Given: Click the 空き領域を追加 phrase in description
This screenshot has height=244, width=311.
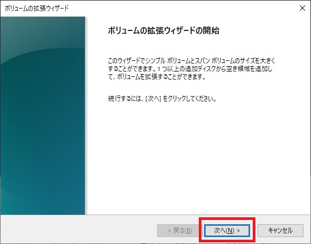Looking at the screenshot, I should click(x=247, y=69).
